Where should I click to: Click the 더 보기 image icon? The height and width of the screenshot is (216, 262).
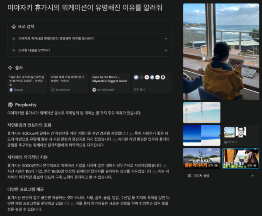(x=226, y=142)
